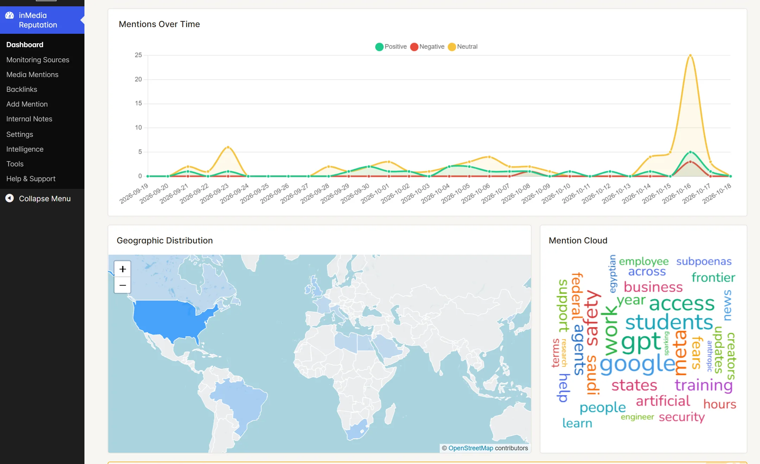Zoom in on the map
Viewport: 760px width, 464px height.
(x=122, y=269)
